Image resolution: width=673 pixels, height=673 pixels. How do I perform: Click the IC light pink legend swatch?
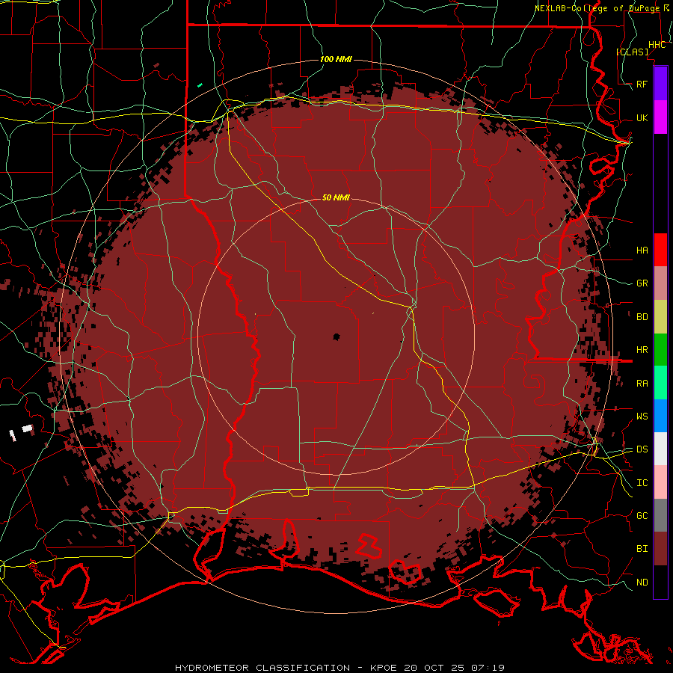pyautogui.click(x=660, y=482)
